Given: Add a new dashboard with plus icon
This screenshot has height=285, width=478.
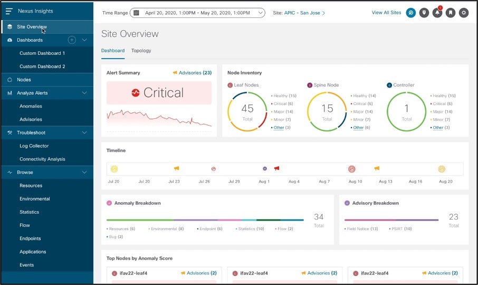Looking at the screenshot, I should [x=72, y=40].
